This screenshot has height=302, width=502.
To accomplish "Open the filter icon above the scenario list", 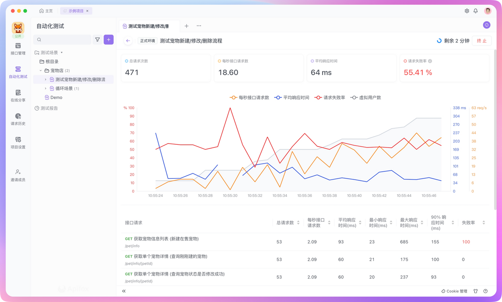I will (x=97, y=40).
